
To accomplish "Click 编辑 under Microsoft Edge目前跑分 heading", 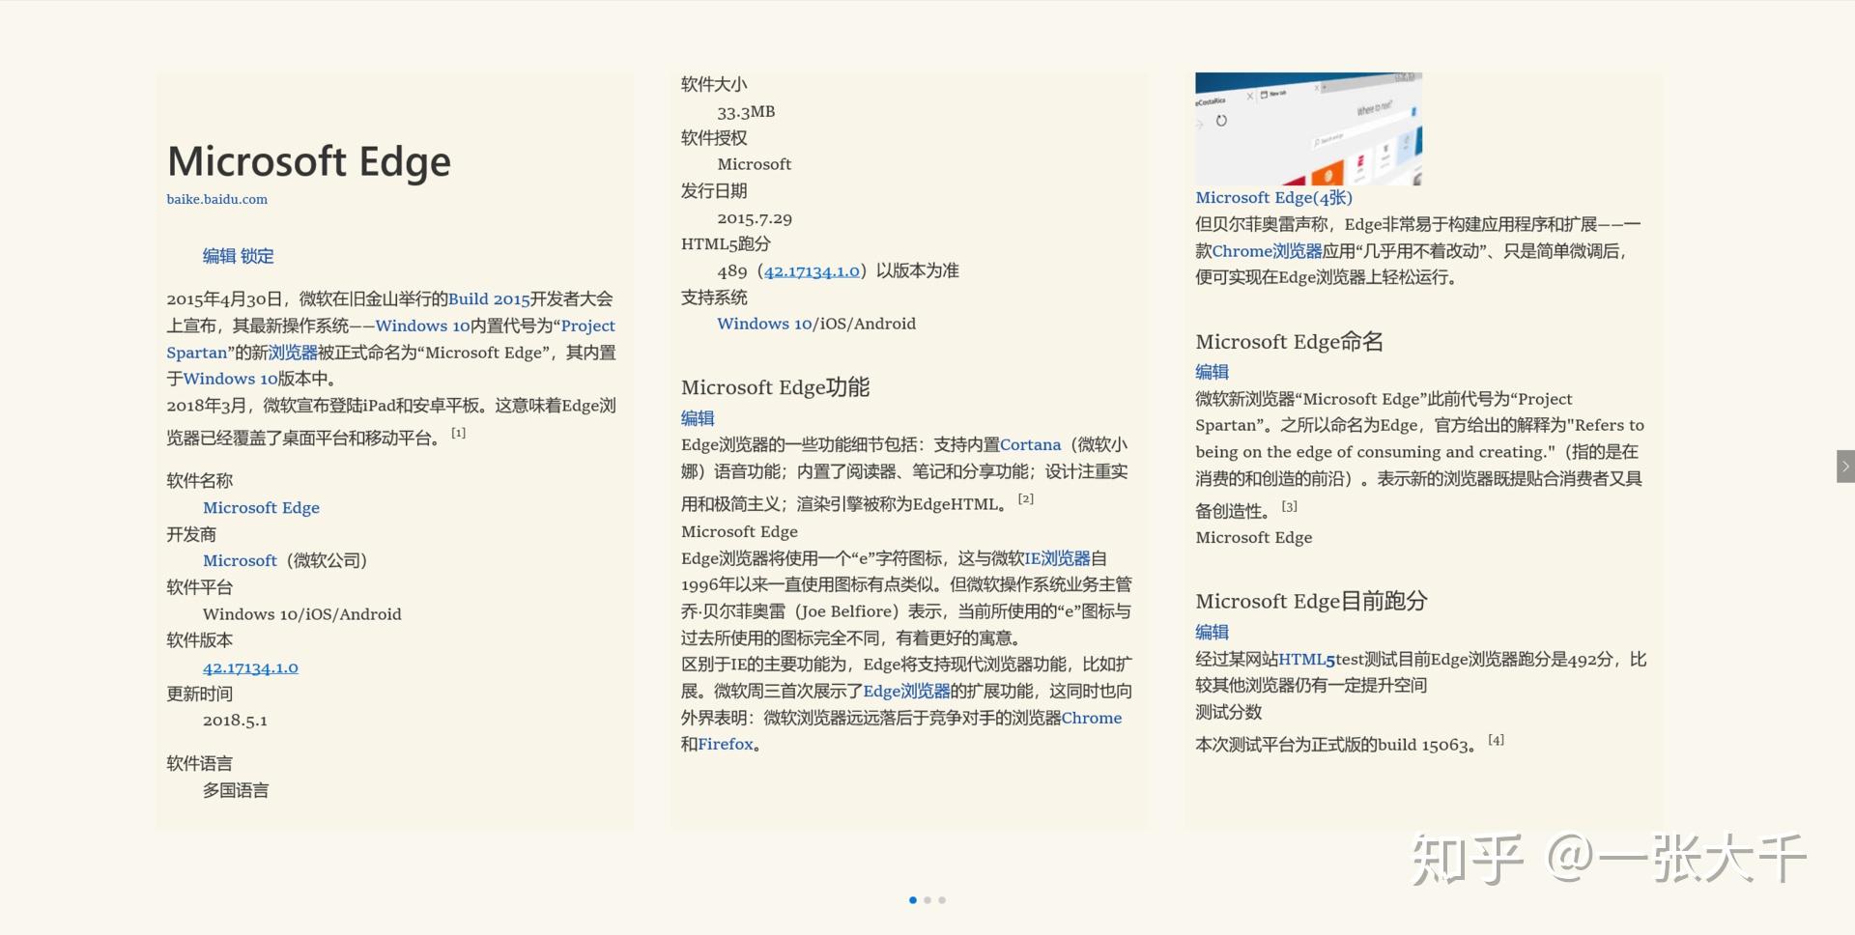I will [x=1212, y=632].
